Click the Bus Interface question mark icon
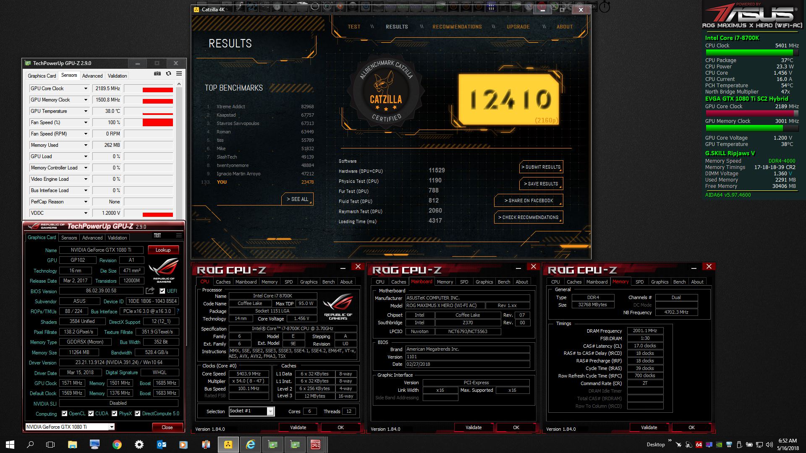The width and height of the screenshot is (806, 453). pos(178,311)
